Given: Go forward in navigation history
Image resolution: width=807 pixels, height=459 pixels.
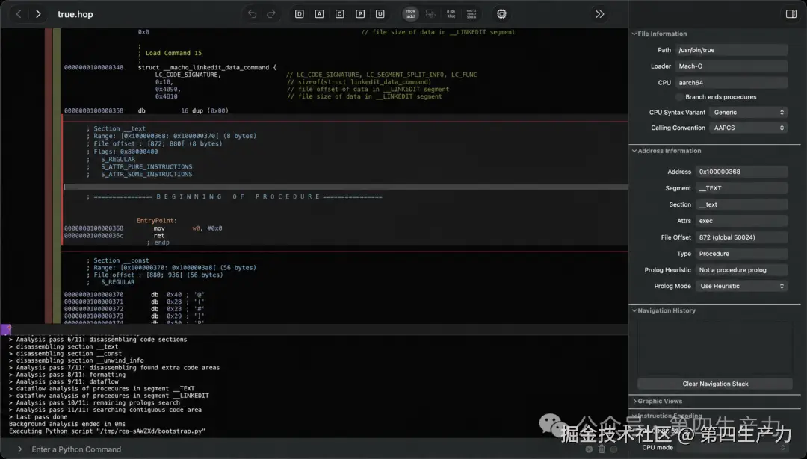Looking at the screenshot, I should coord(37,14).
